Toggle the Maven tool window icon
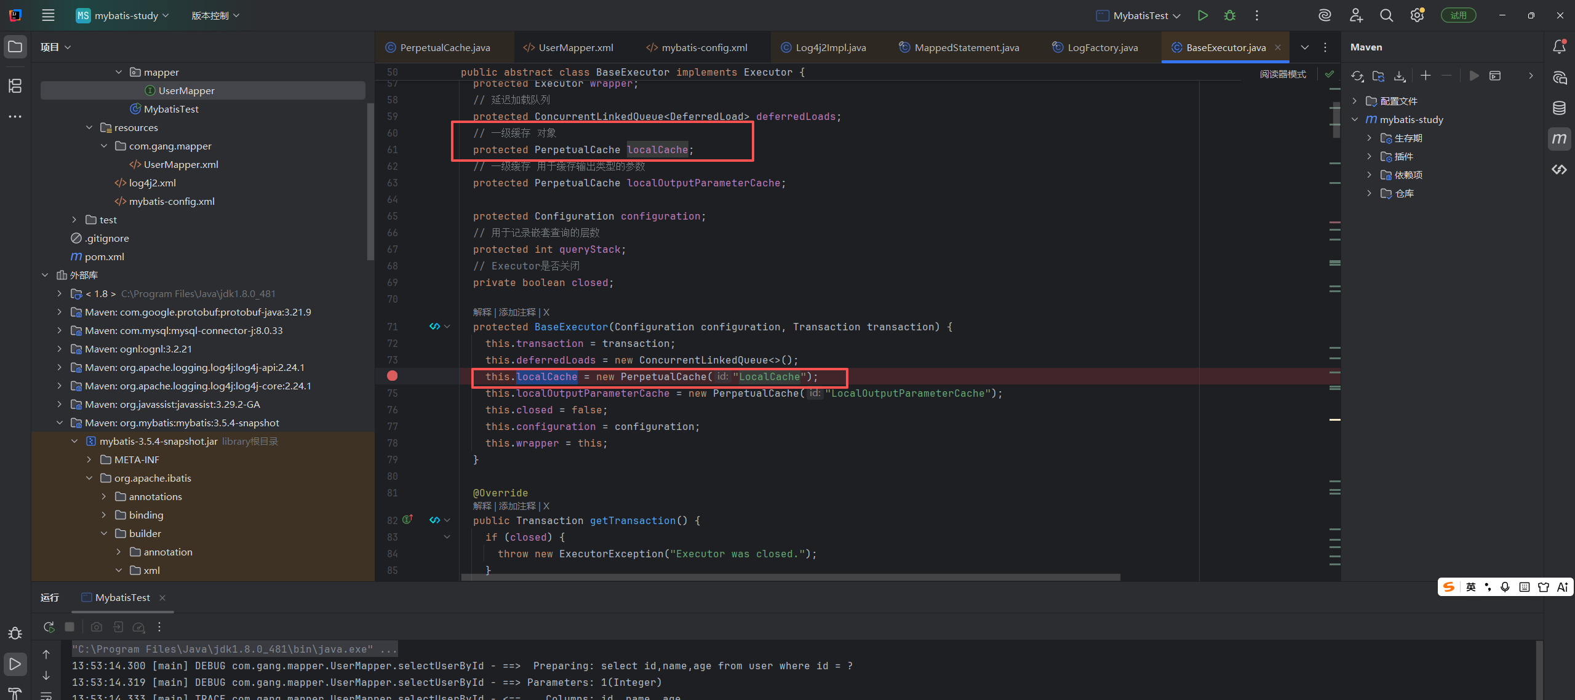Screen dimensions: 1575x700 pos(1559,139)
